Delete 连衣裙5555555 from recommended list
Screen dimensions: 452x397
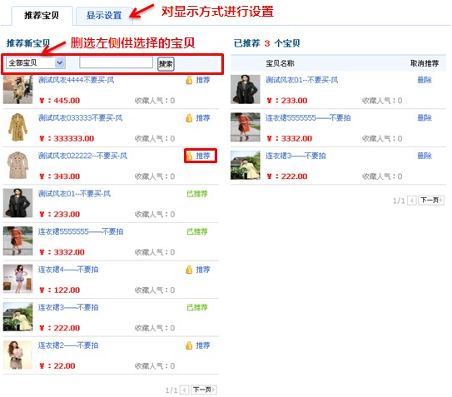point(425,117)
